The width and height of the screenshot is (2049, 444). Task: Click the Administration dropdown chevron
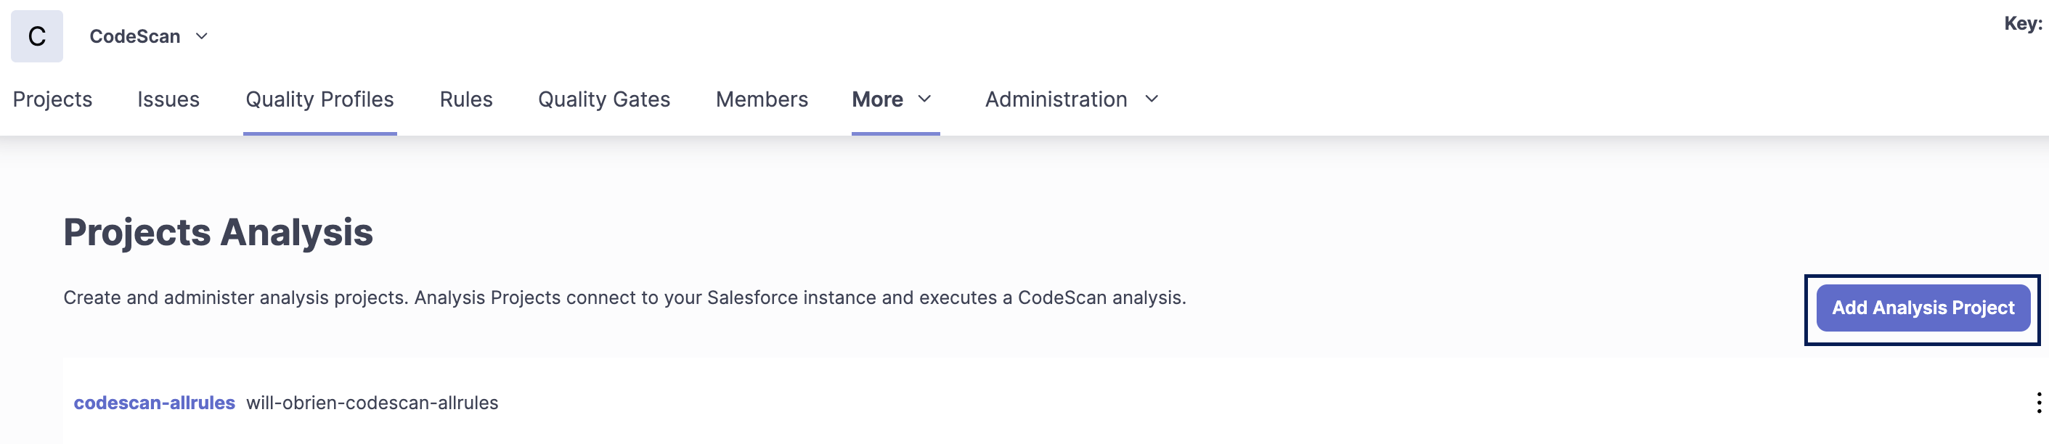1152,99
